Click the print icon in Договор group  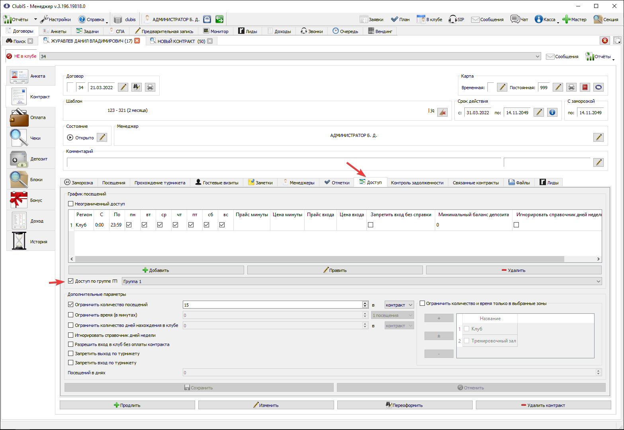point(150,87)
